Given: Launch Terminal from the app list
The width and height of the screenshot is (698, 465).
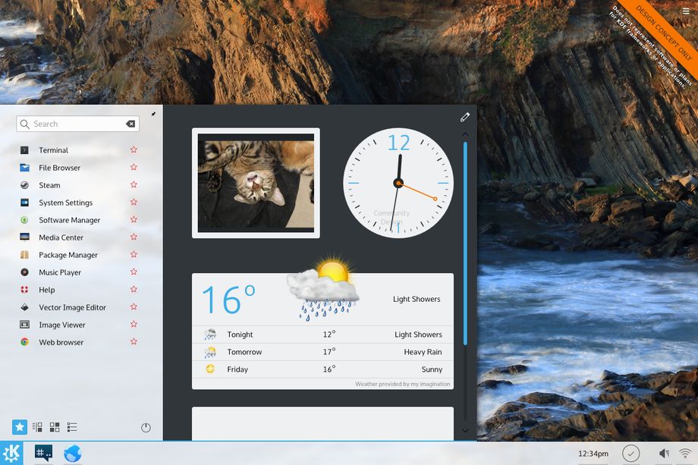Looking at the screenshot, I should tap(53, 150).
